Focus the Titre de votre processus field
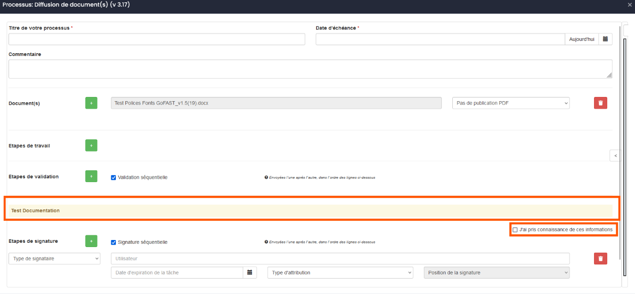635x304 pixels. pyautogui.click(x=157, y=39)
